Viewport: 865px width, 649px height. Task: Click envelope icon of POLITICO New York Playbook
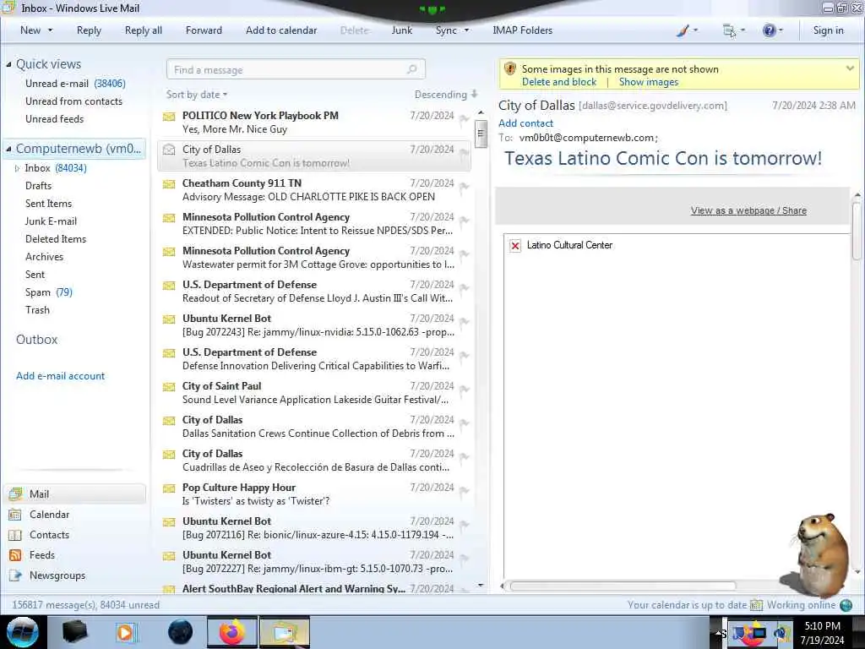click(x=169, y=117)
